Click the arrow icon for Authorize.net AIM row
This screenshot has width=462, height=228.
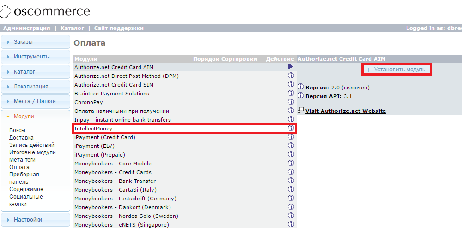(x=291, y=67)
